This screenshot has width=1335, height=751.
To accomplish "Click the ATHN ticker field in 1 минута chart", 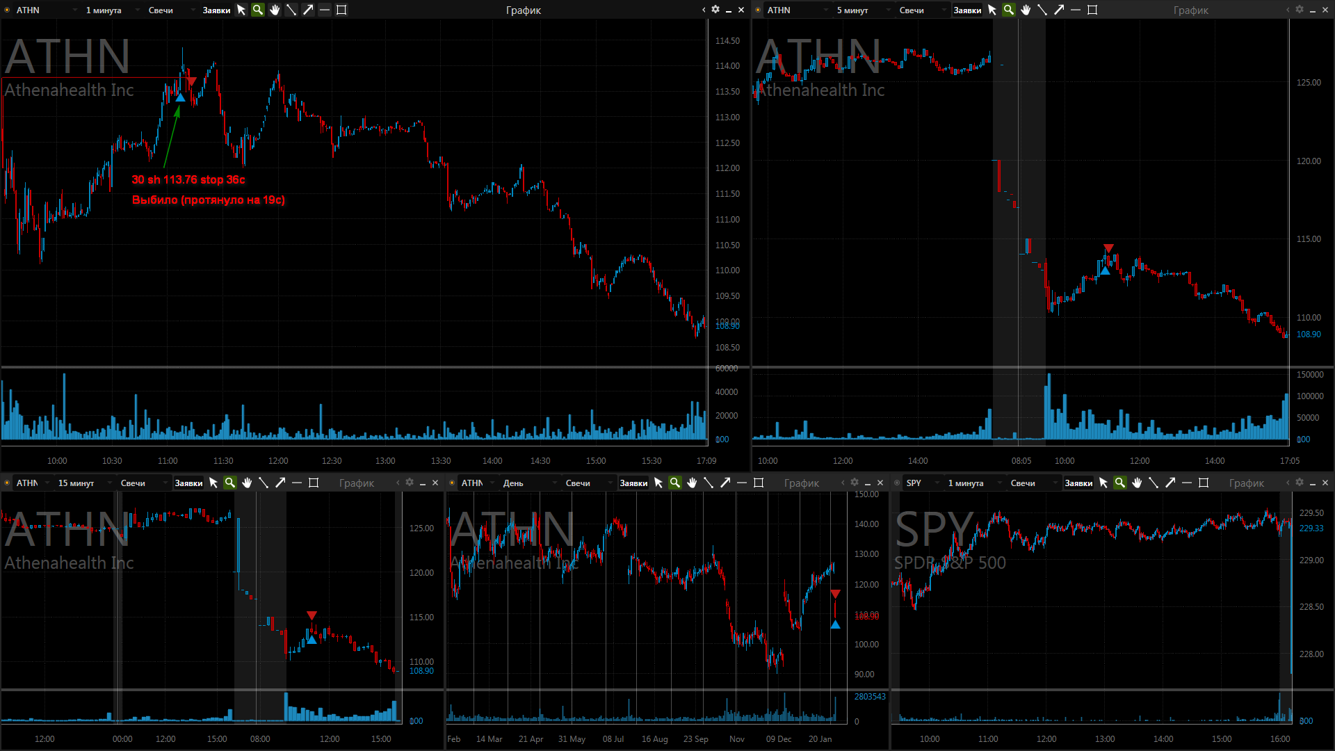I will [x=45, y=10].
